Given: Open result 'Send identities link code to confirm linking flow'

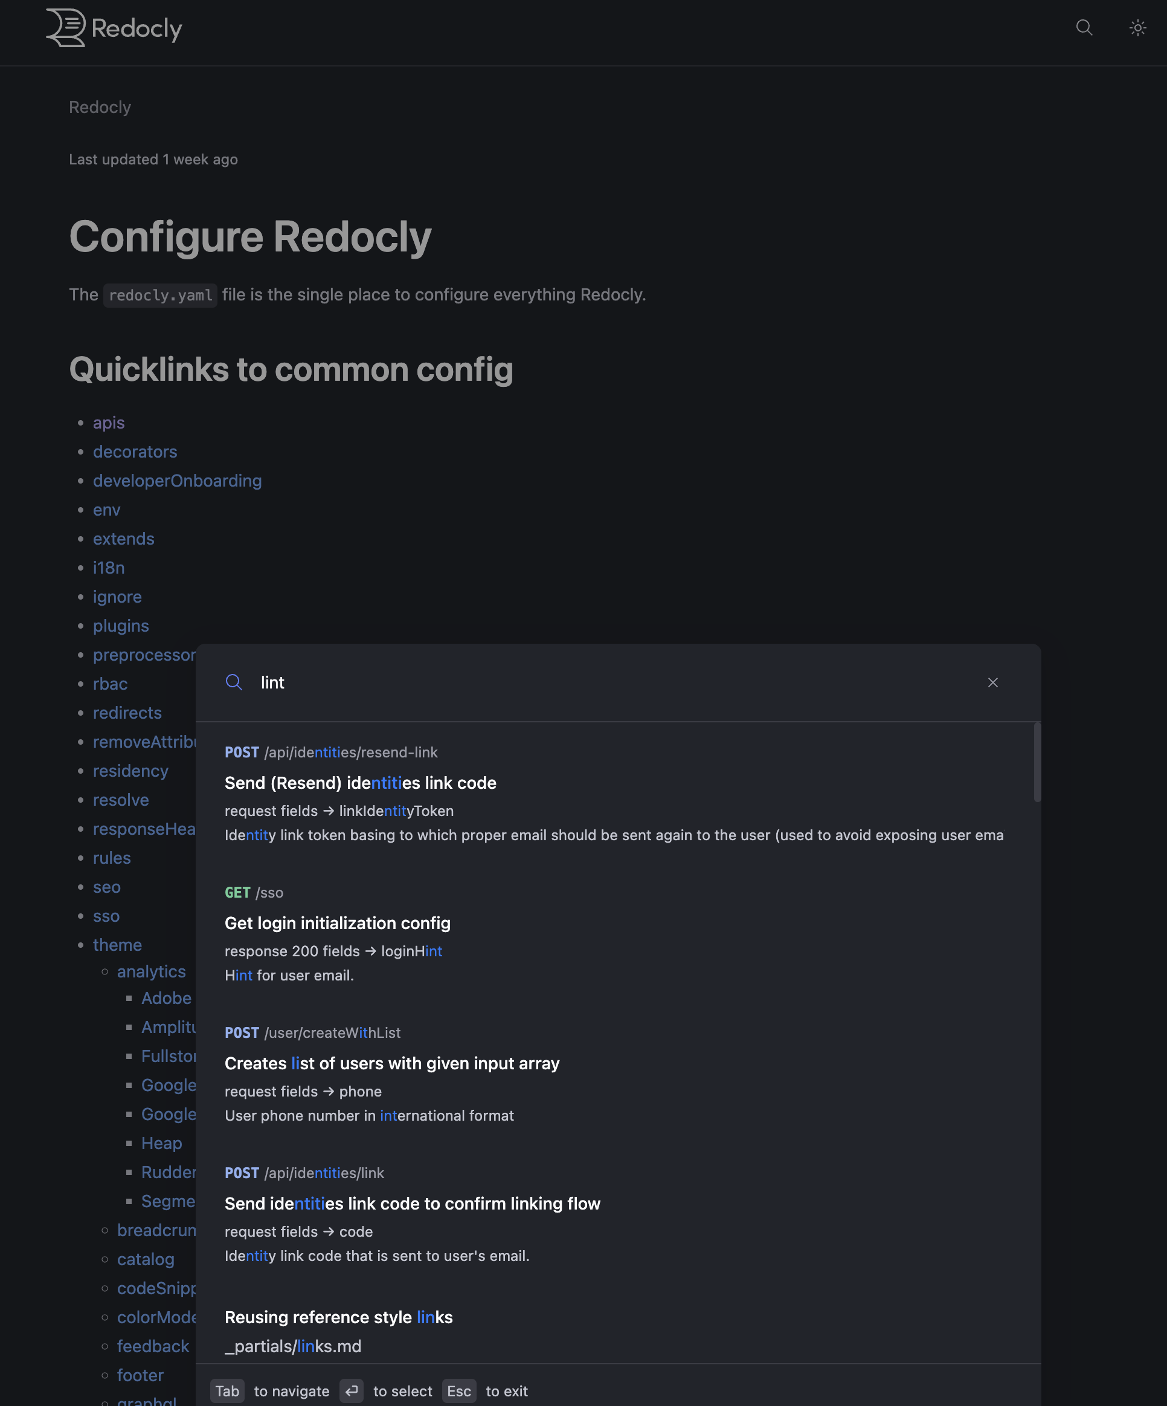Looking at the screenshot, I should [412, 1204].
